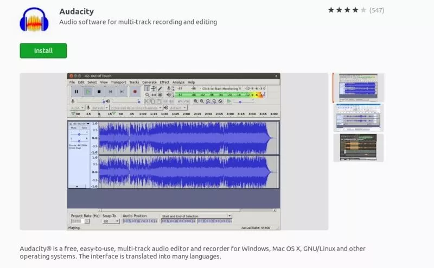434x268 pixels.
Task: Open the File menu in Audacity
Action: [x=72, y=82]
